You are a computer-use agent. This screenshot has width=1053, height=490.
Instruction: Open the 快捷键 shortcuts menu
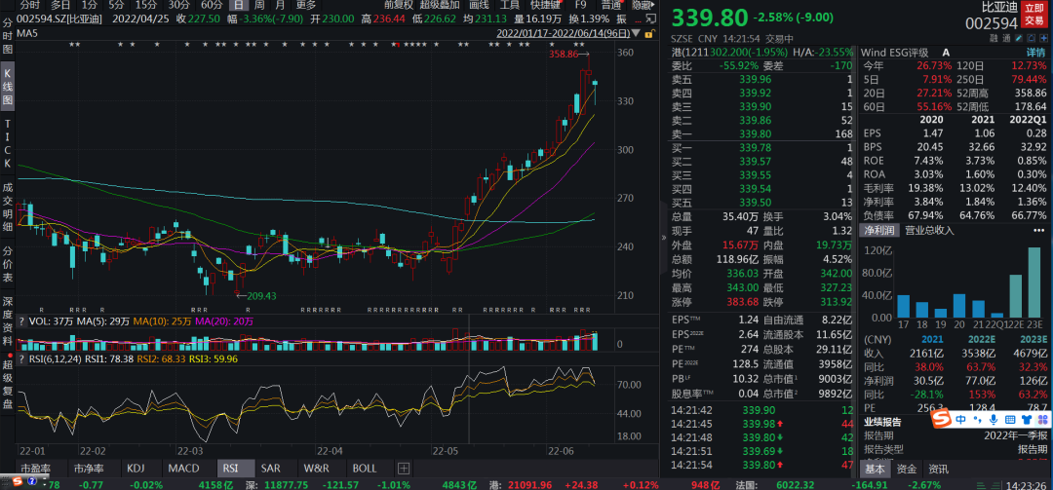(545, 5)
